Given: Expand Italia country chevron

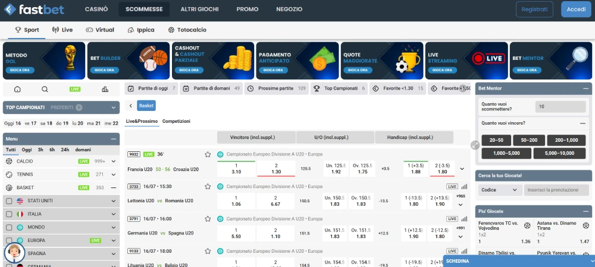Looking at the screenshot, I should click(114, 214).
